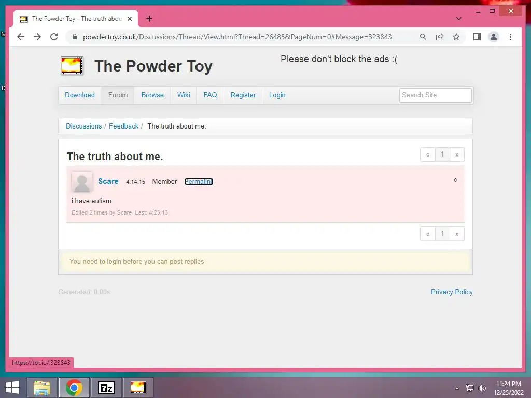Click the post vote count '0'
Image resolution: width=531 pixels, height=398 pixels.
(x=455, y=180)
